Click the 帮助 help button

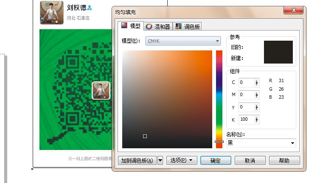click(x=284, y=161)
